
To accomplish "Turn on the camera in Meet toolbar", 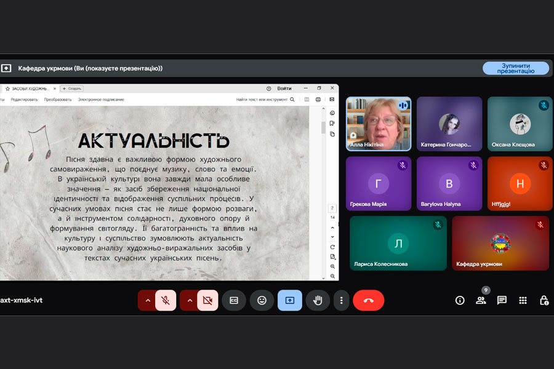I will (x=207, y=300).
